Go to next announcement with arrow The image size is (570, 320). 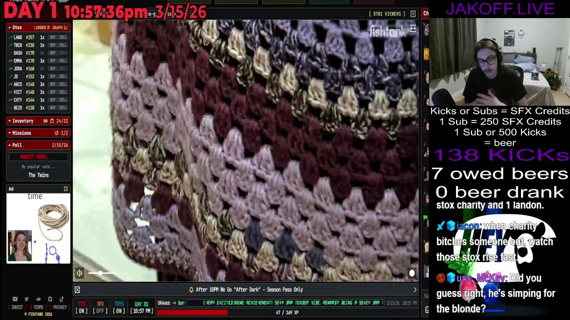[x=415, y=290]
